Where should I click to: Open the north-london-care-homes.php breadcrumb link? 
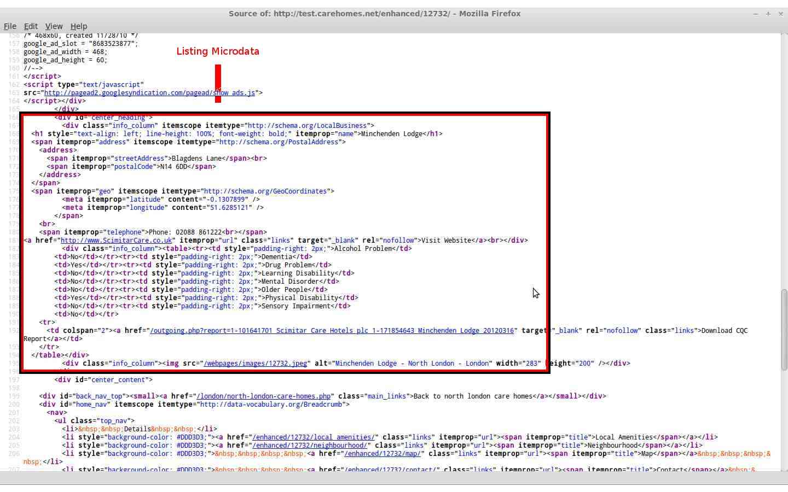[x=263, y=396]
